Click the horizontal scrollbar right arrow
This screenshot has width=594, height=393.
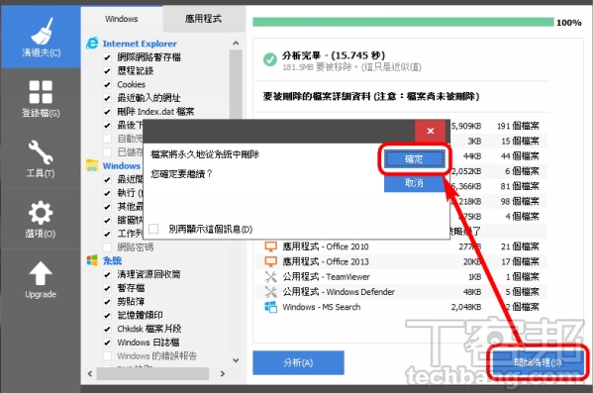click(223, 373)
